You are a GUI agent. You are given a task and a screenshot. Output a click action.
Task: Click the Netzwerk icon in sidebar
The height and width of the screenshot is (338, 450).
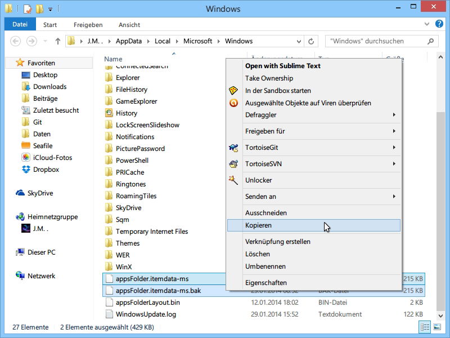[20, 275]
